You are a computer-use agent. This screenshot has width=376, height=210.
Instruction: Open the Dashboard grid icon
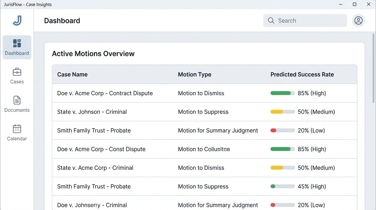[x=17, y=43]
